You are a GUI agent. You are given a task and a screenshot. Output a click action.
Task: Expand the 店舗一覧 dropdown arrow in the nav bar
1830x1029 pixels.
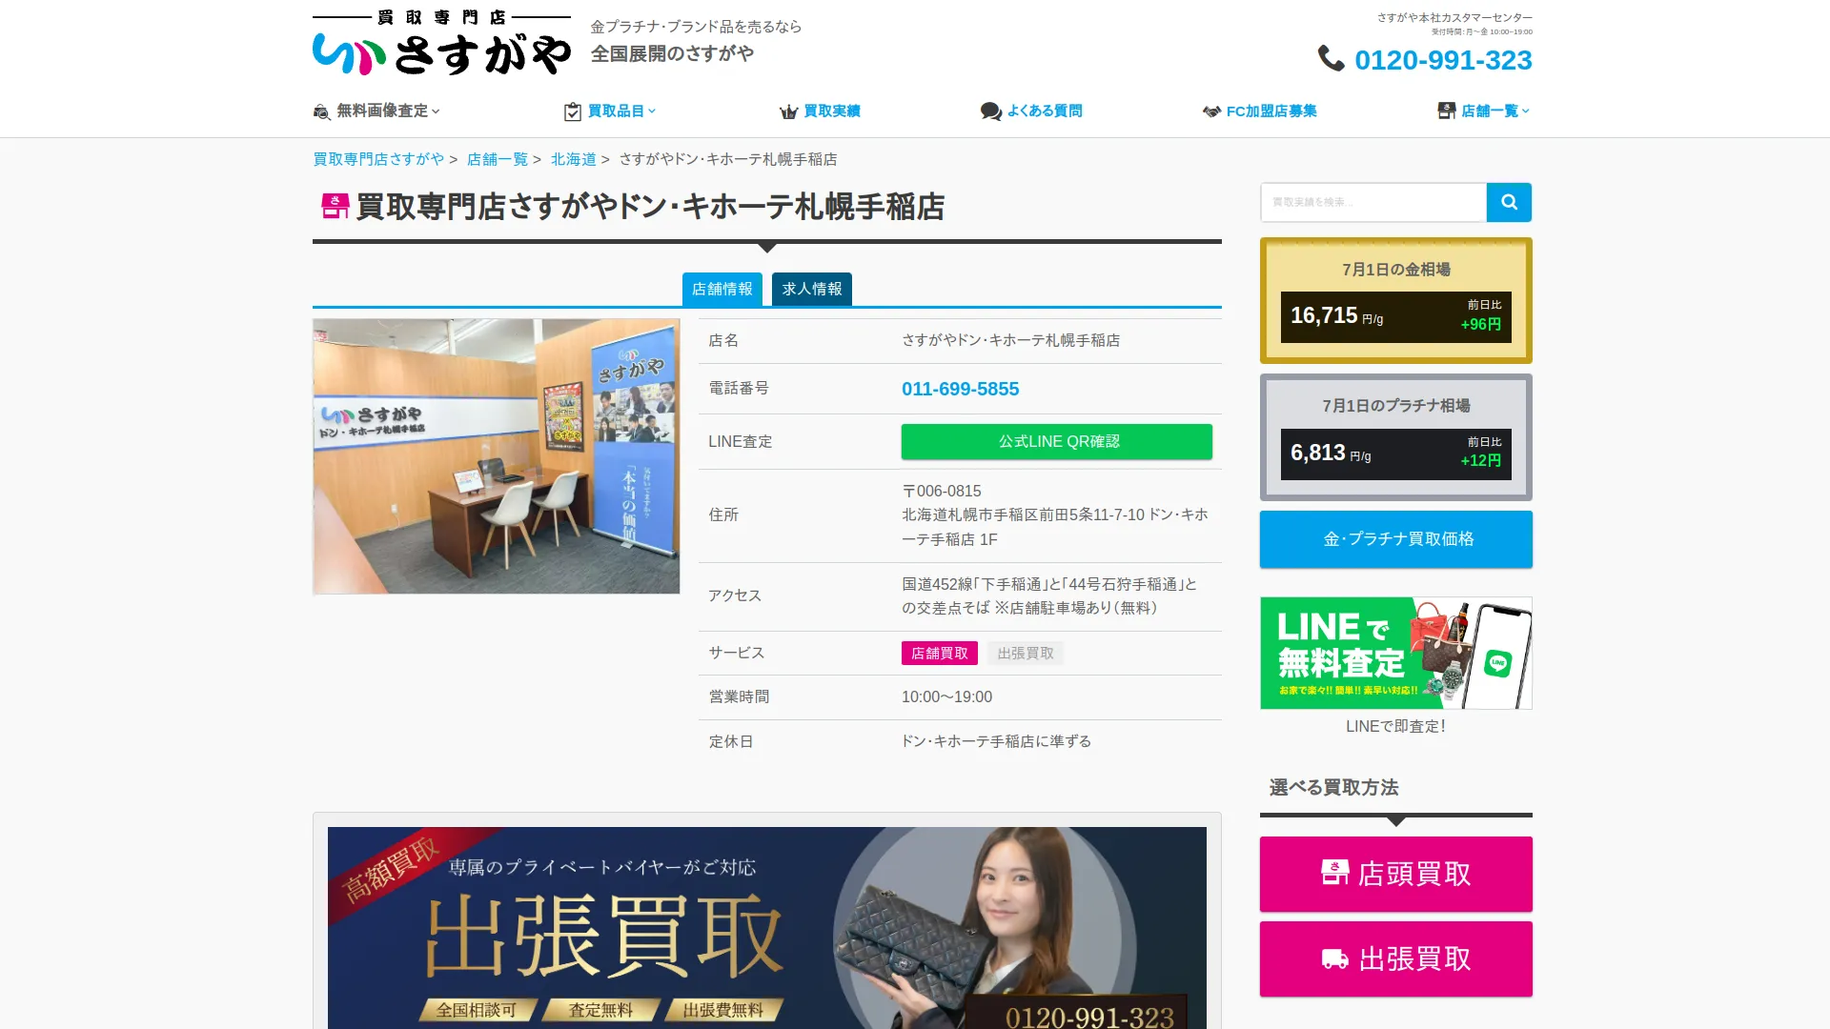point(1526,111)
